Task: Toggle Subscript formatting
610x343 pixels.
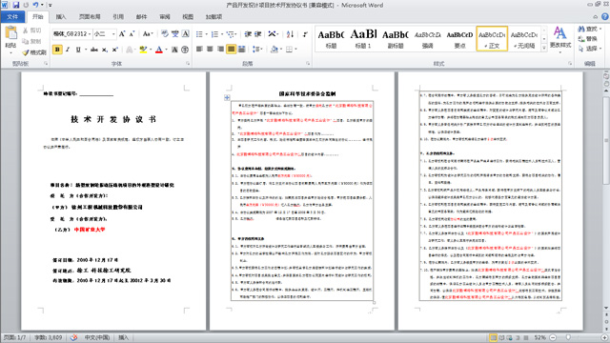Action: (x=105, y=50)
